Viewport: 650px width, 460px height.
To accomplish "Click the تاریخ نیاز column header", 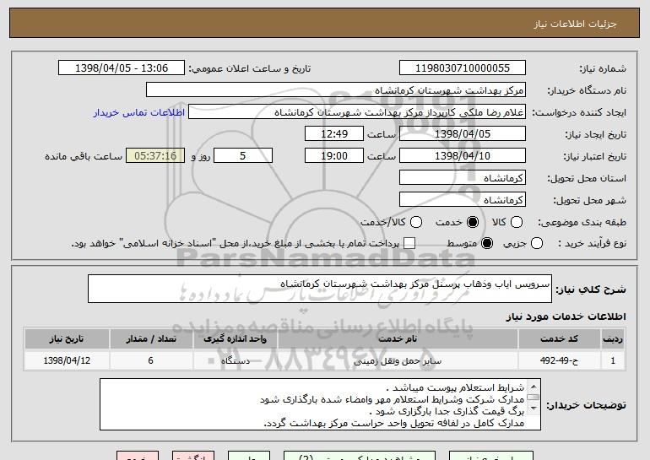I will point(67,339).
